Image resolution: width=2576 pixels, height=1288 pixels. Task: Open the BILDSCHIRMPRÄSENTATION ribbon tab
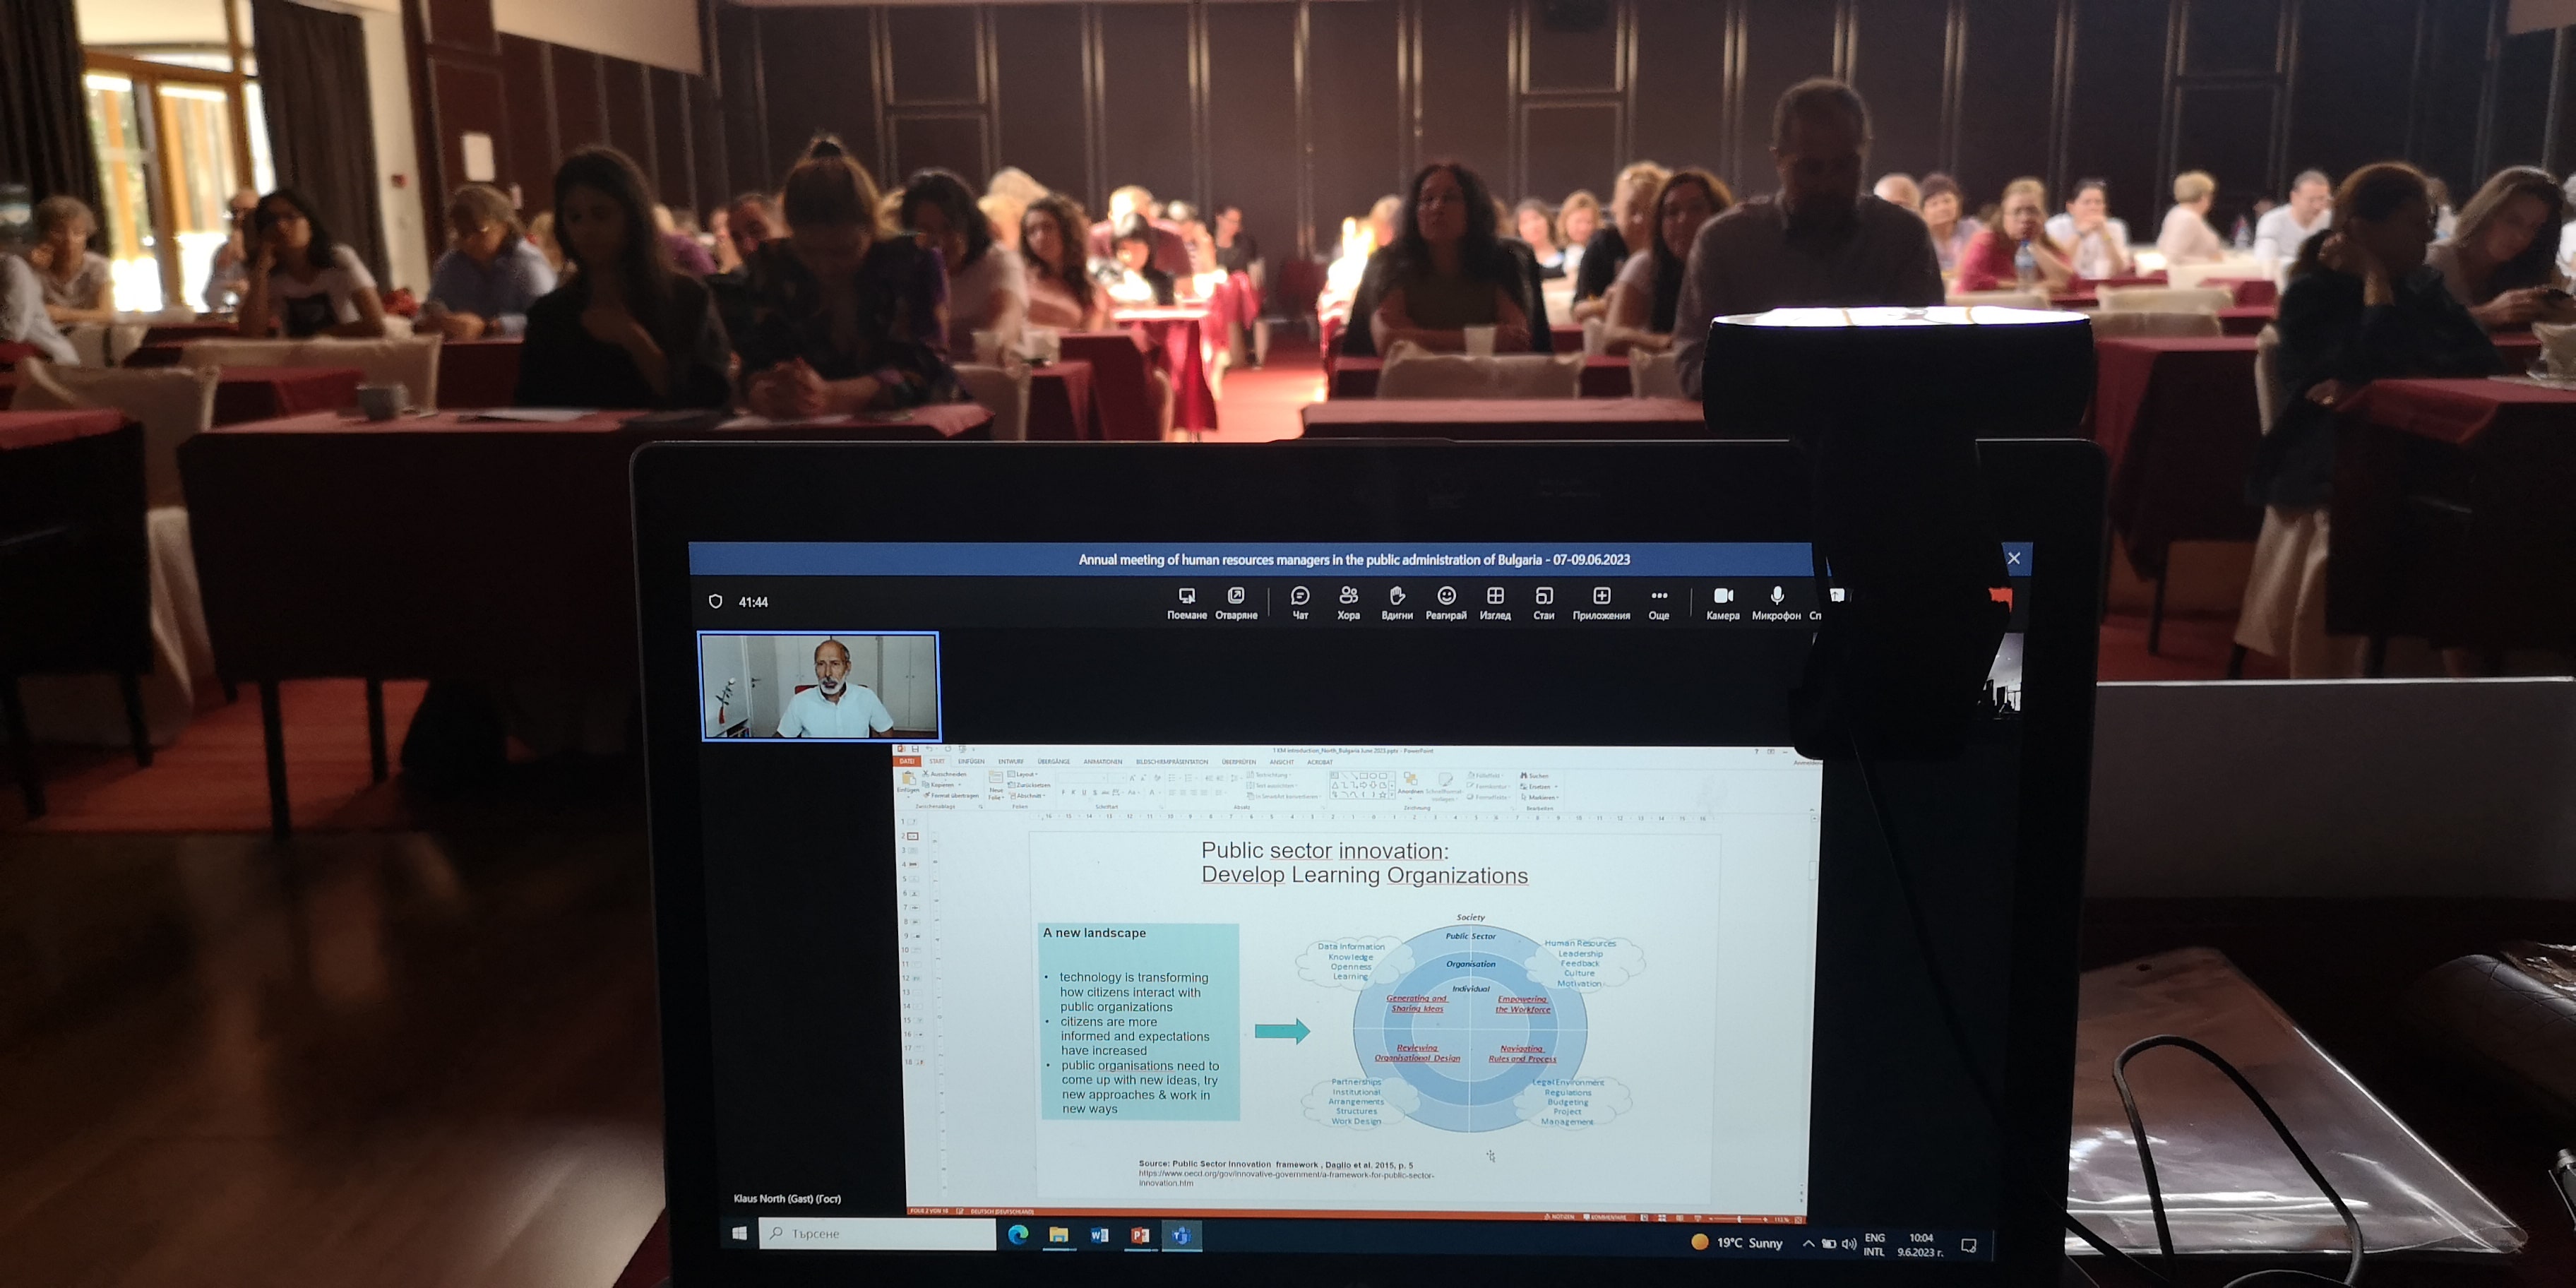pos(1172,761)
